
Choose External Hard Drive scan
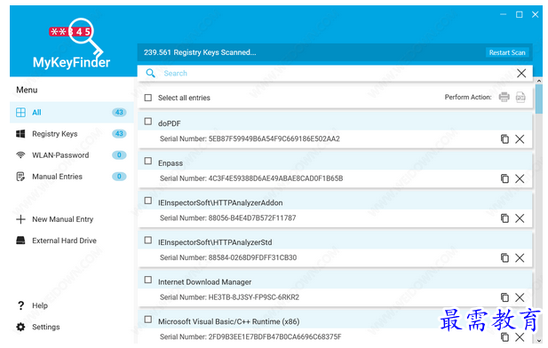pyautogui.click(x=56, y=241)
